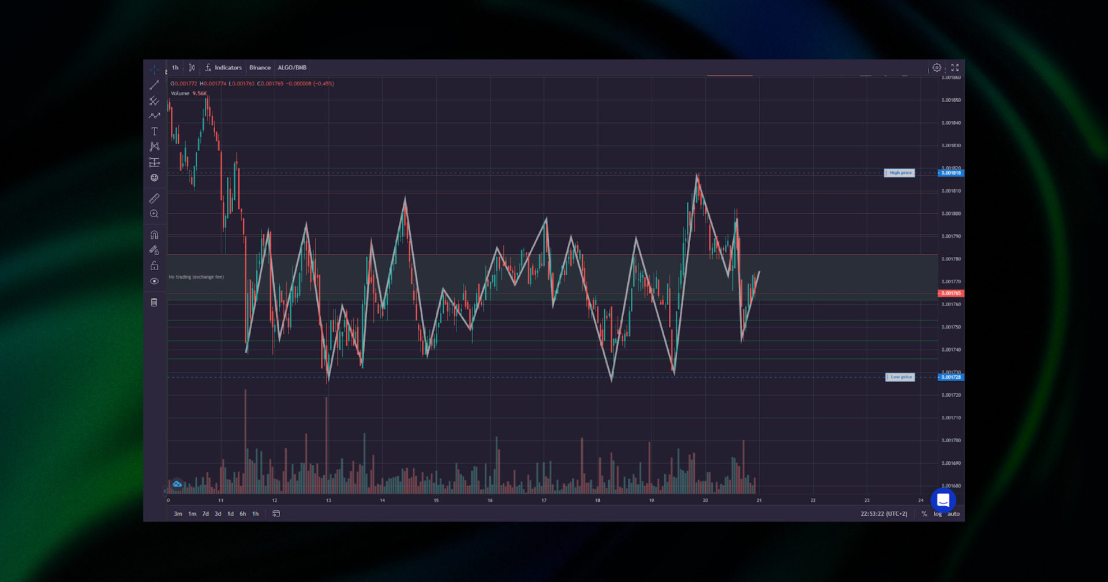The width and height of the screenshot is (1108, 582).
Task: Open the blue chat support bubble
Action: pyautogui.click(x=943, y=500)
